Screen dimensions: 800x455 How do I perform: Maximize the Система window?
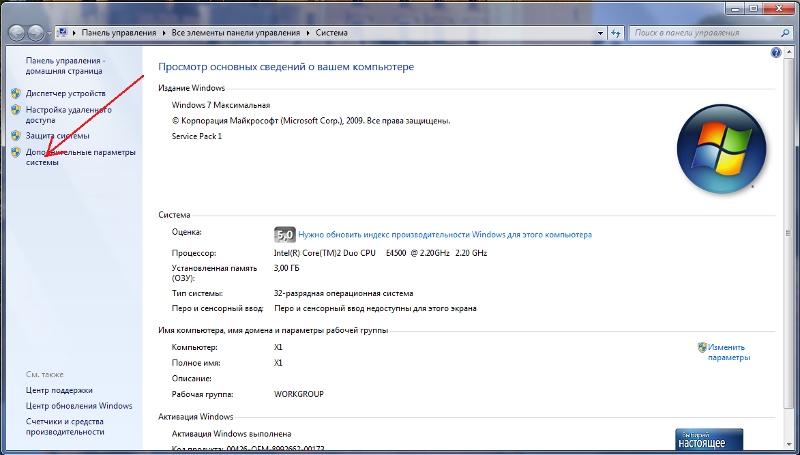(752, 8)
